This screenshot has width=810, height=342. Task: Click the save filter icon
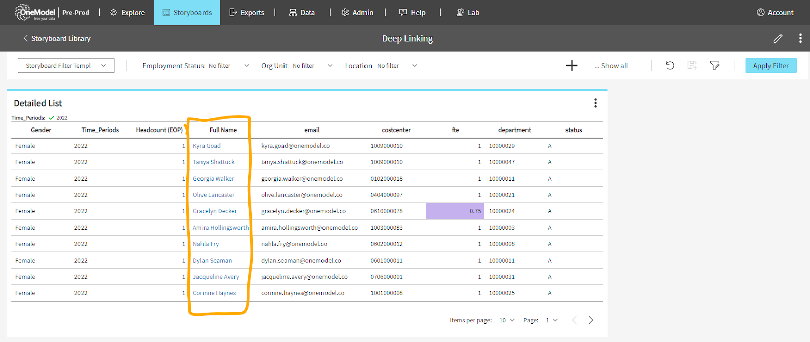tap(692, 65)
